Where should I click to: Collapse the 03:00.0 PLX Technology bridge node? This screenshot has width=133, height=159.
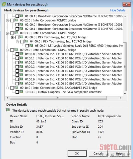pos(12,37)
